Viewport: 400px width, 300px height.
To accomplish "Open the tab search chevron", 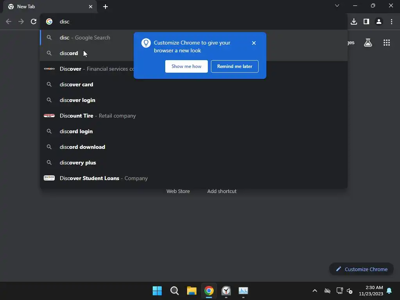I will [x=337, y=5].
